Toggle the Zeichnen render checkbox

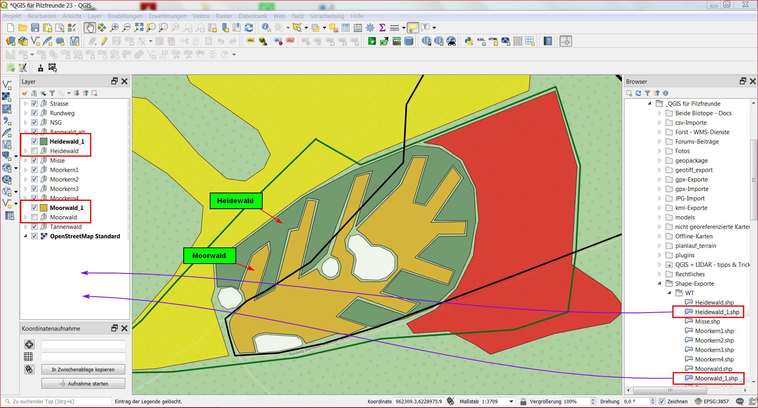click(662, 401)
